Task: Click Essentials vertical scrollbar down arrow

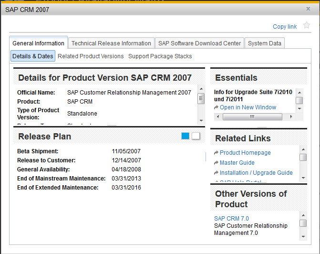Action: (299, 108)
